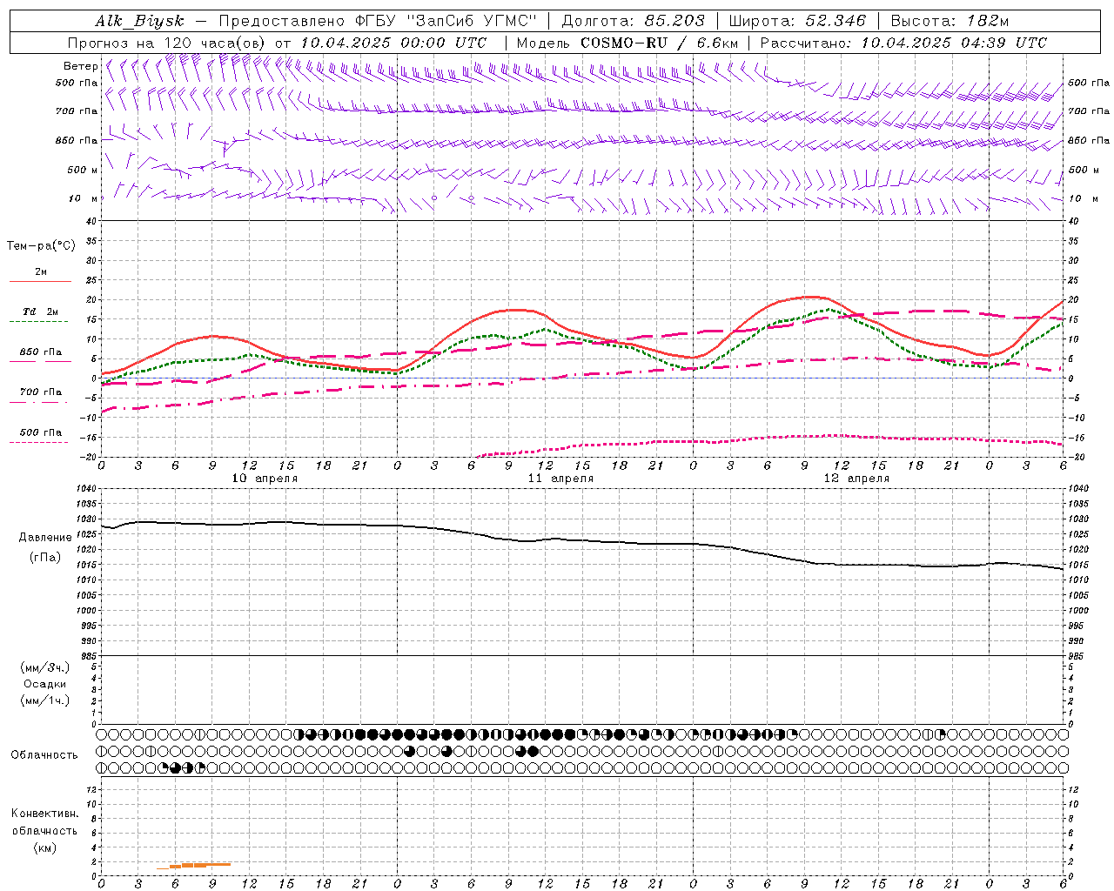This screenshot has height=891, width=1114.
Task: Click the station name Alk_Biysk in title
Action: (x=139, y=21)
